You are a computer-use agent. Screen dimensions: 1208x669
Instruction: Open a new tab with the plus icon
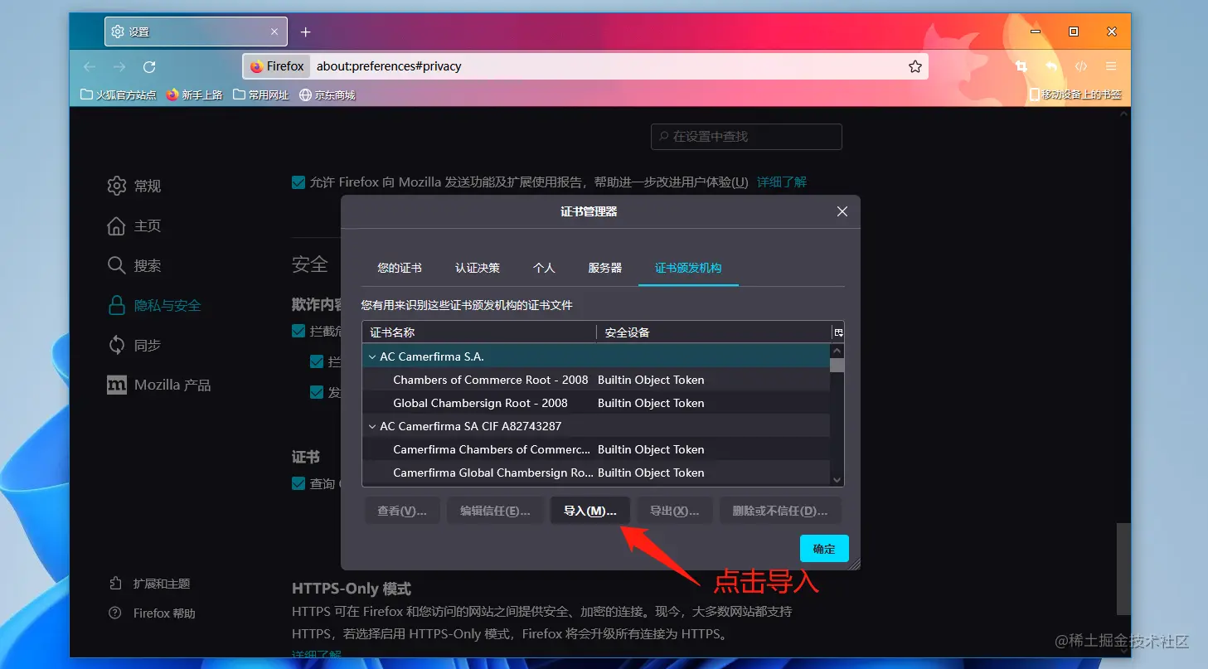[305, 32]
